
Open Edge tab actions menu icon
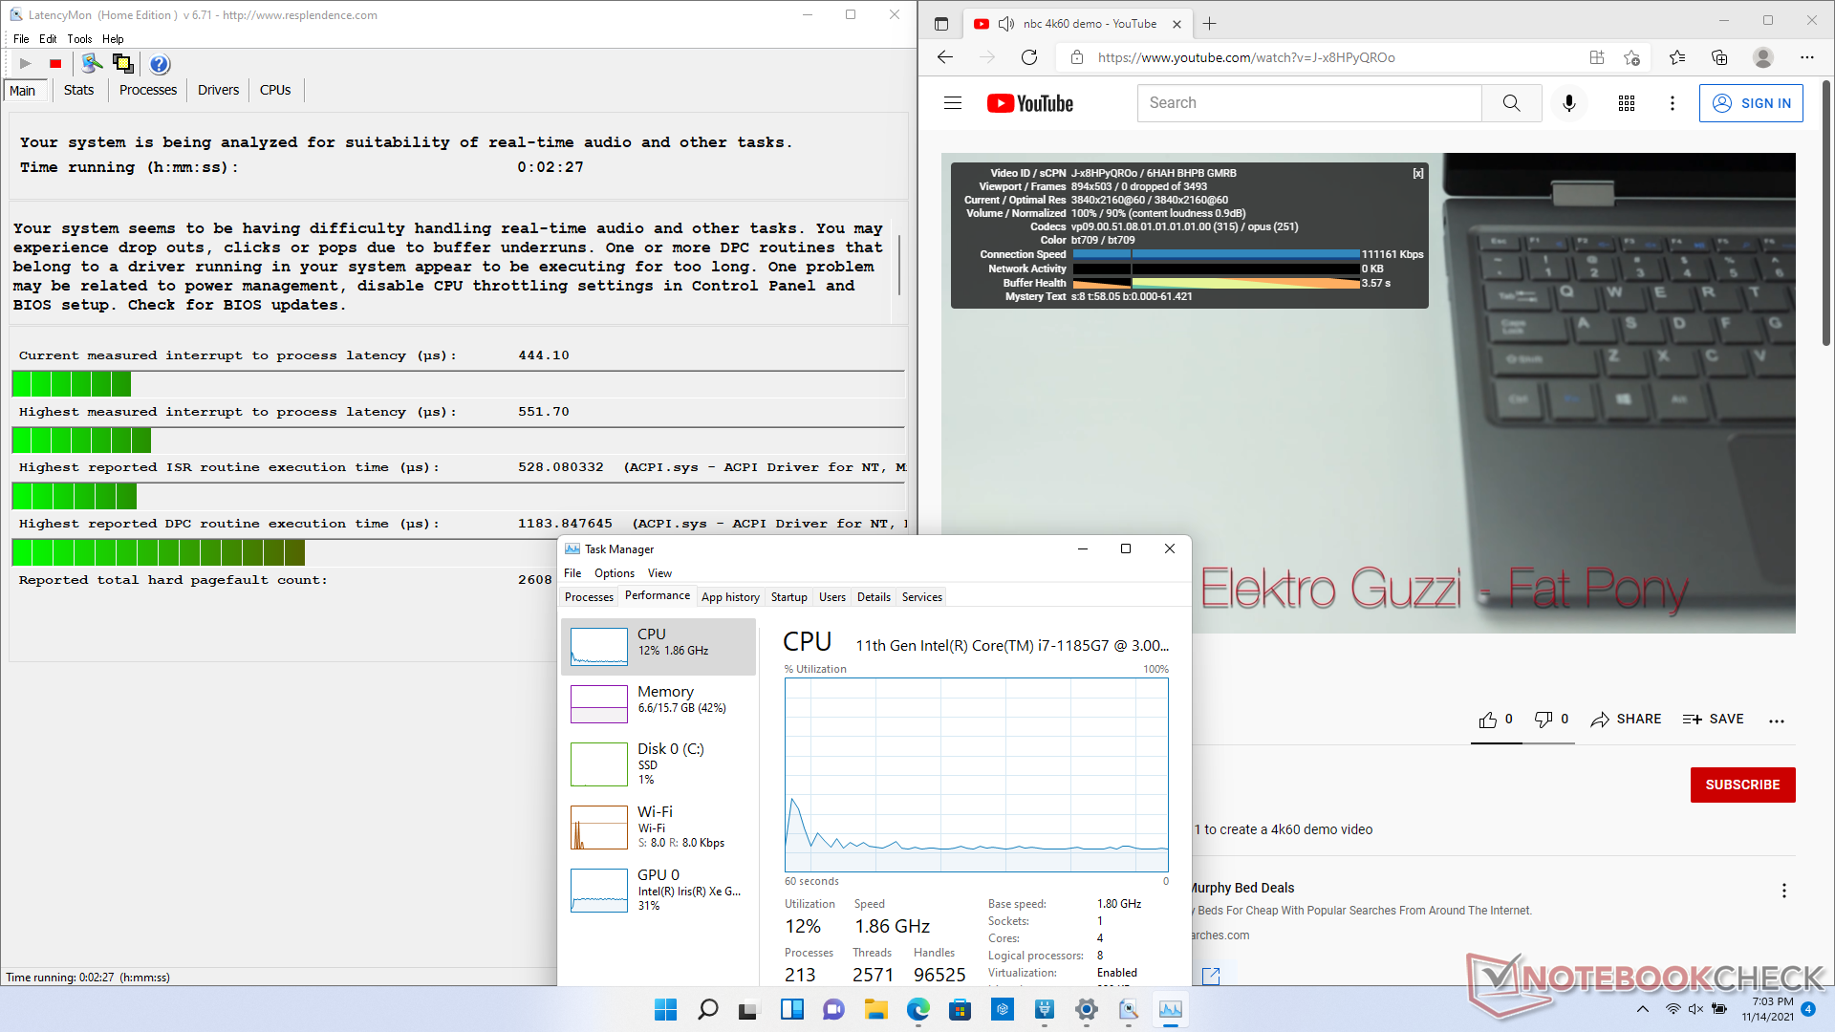tap(941, 24)
